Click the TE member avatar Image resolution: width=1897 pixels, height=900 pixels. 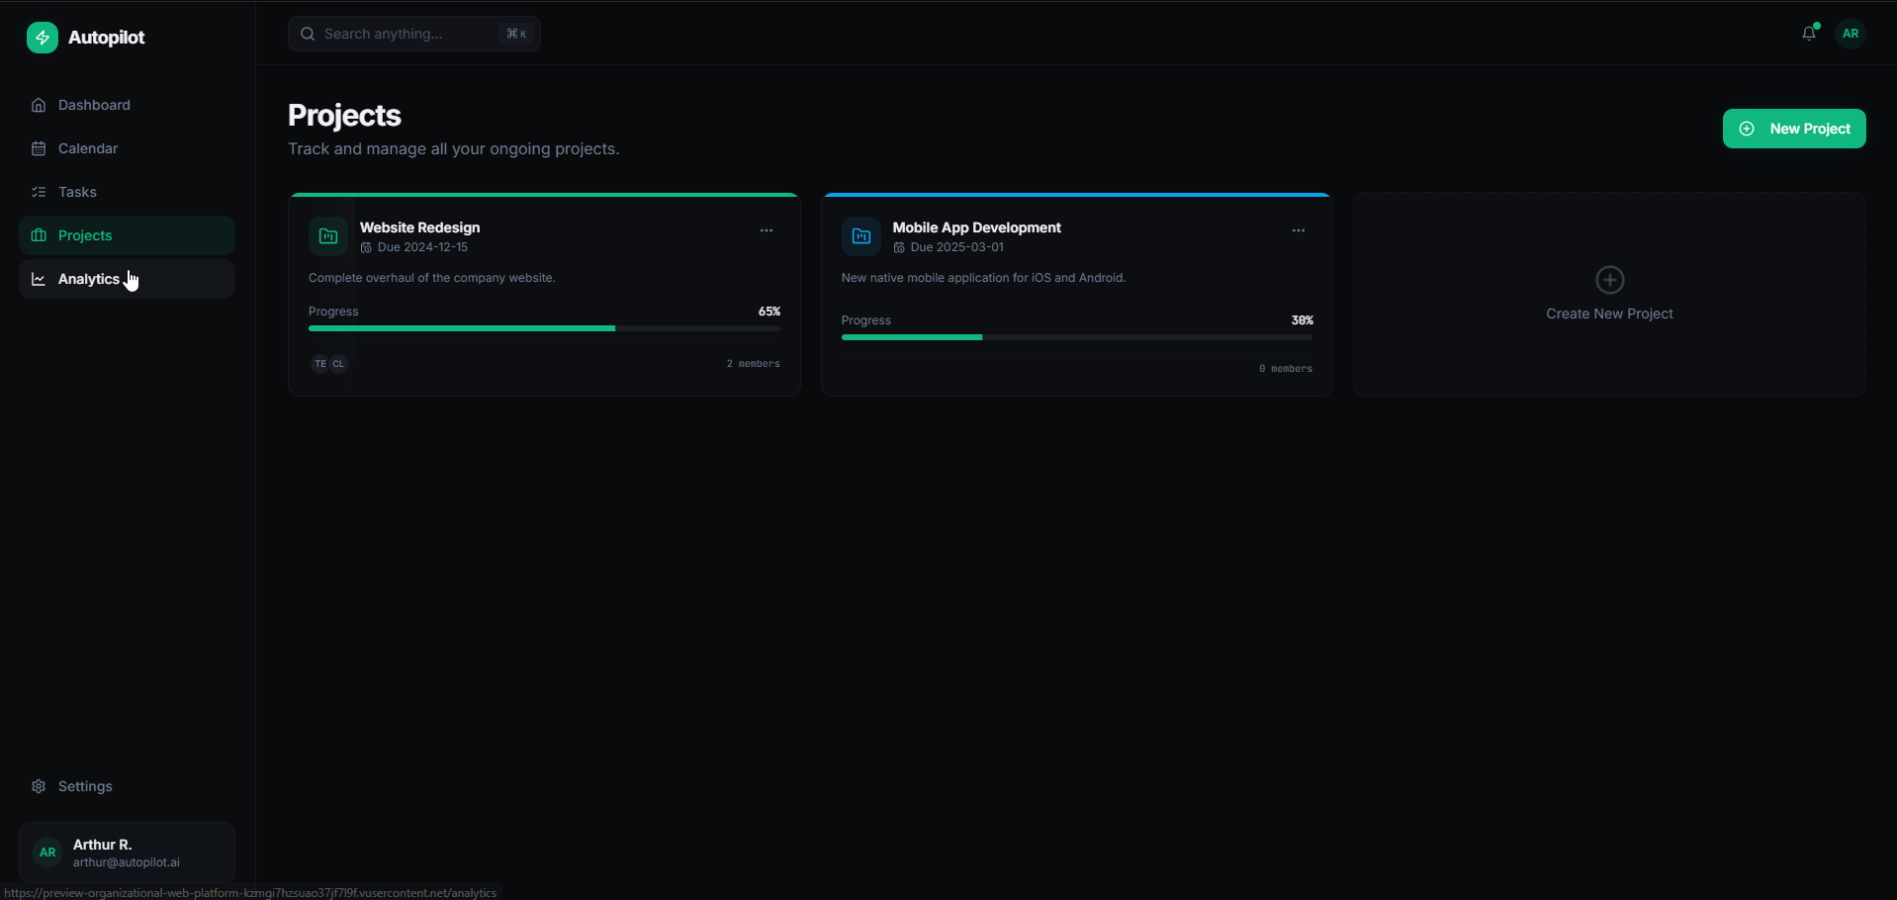pos(319,364)
